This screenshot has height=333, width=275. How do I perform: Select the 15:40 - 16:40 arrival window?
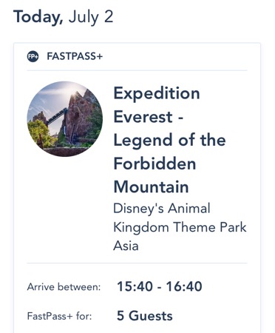click(160, 286)
